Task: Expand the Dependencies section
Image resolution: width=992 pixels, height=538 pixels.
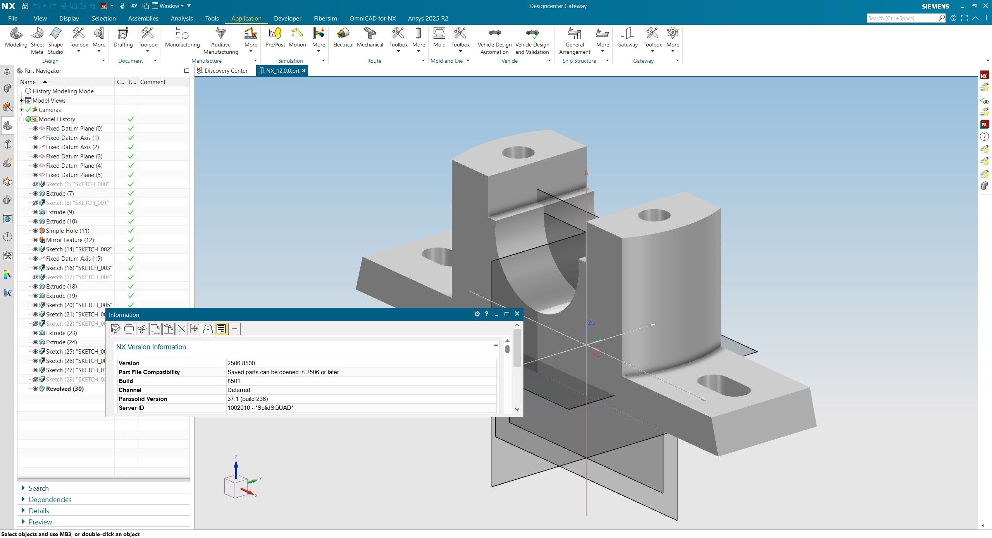Action: click(24, 499)
